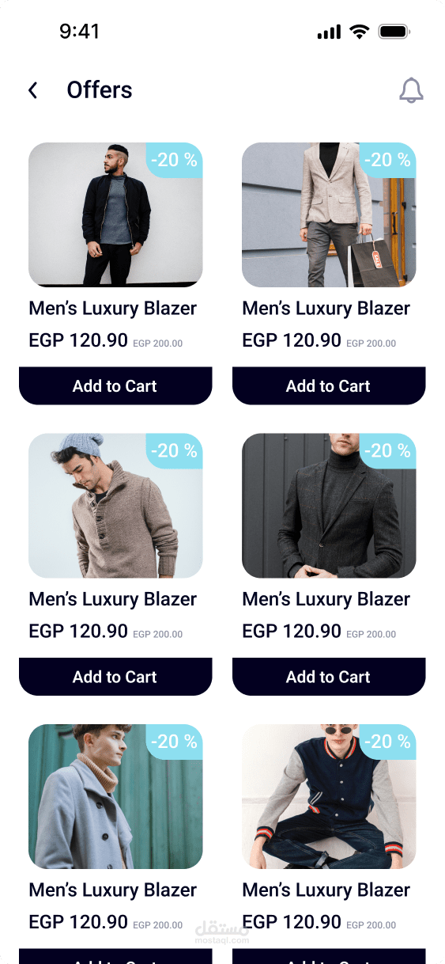
Task: Add the dark turtleneck blazer item to cart
Action: tap(329, 677)
